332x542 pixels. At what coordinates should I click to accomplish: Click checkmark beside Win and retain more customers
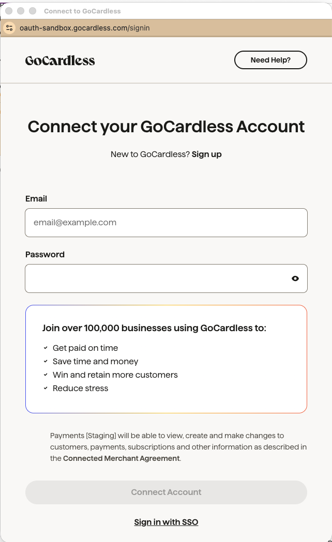[46, 375]
